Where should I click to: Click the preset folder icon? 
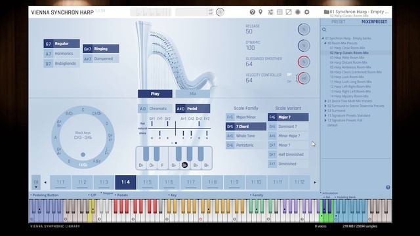click(326, 12)
